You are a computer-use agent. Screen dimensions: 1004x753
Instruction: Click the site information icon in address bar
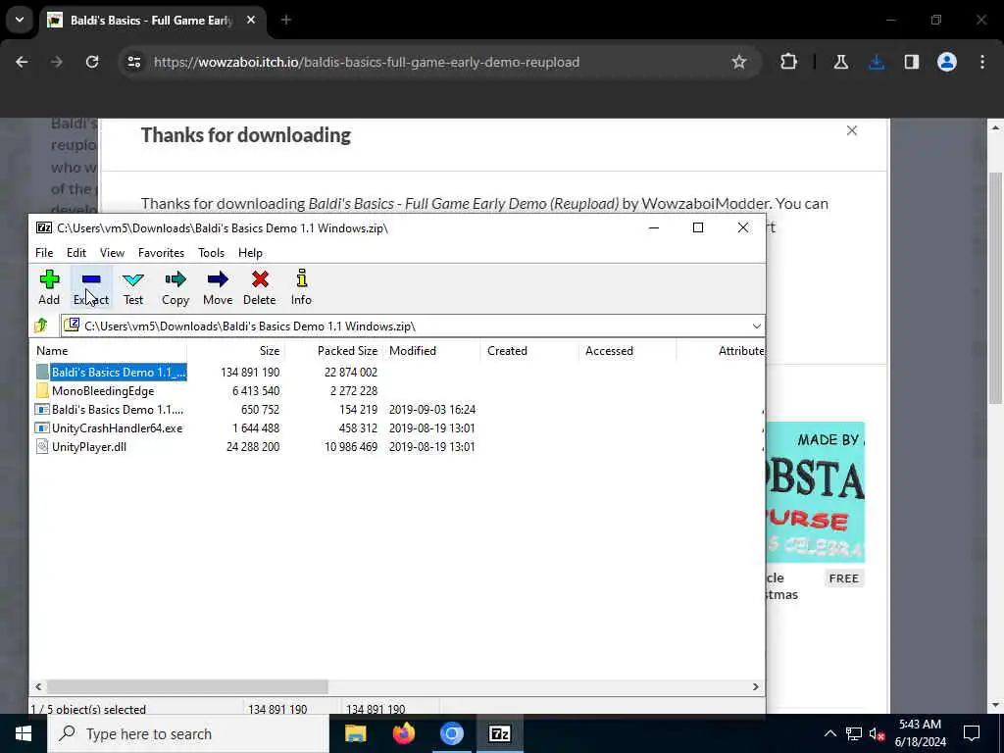[x=133, y=62]
